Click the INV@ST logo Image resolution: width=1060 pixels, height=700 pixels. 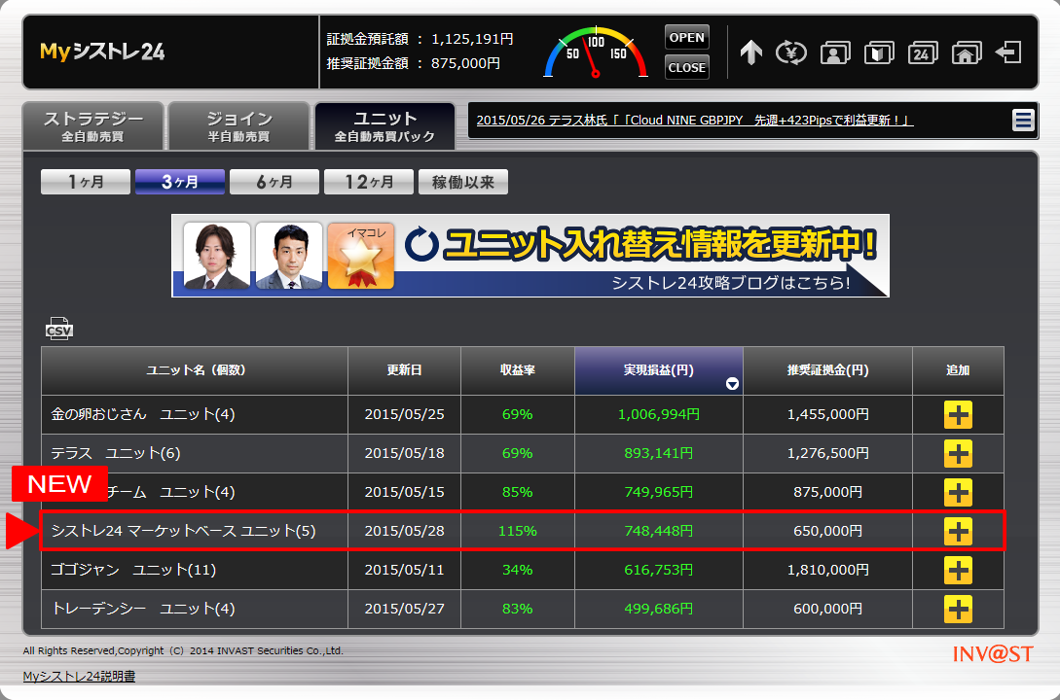point(993,654)
